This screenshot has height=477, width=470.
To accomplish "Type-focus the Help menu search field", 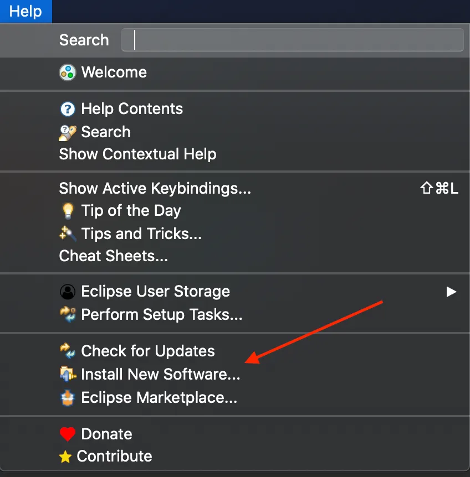I will (292, 40).
